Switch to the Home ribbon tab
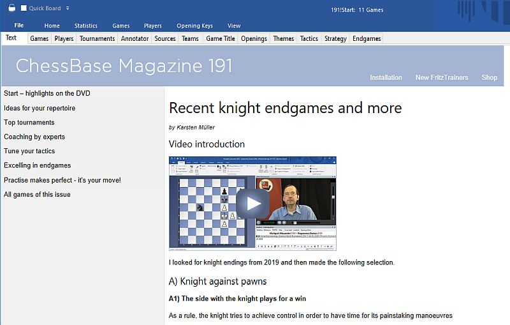The height and width of the screenshot is (325, 510). (52, 26)
